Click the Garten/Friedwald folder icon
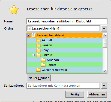This screenshot has width=111, height=102. 38,70
